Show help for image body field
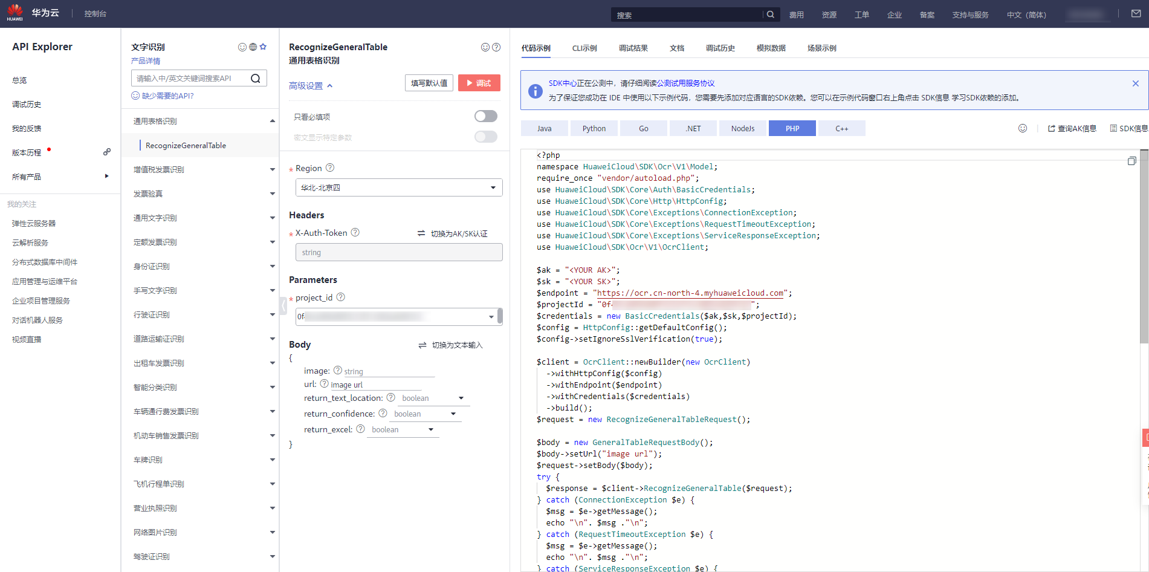The image size is (1149, 572). click(338, 370)
